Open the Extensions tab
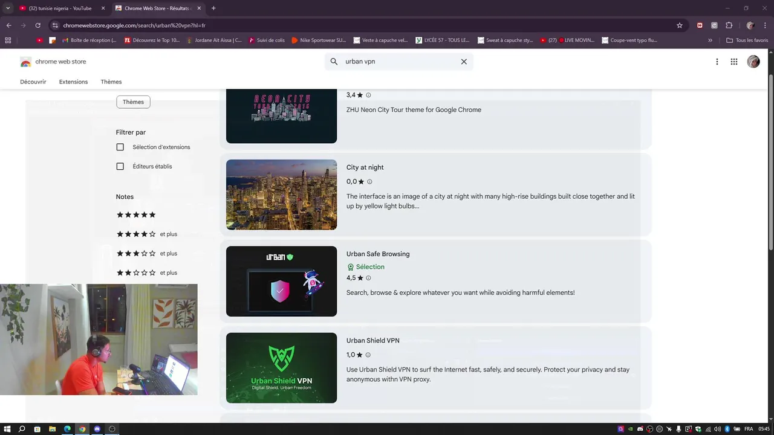Viewport: 774px width, 435px height. pos(73,82)
